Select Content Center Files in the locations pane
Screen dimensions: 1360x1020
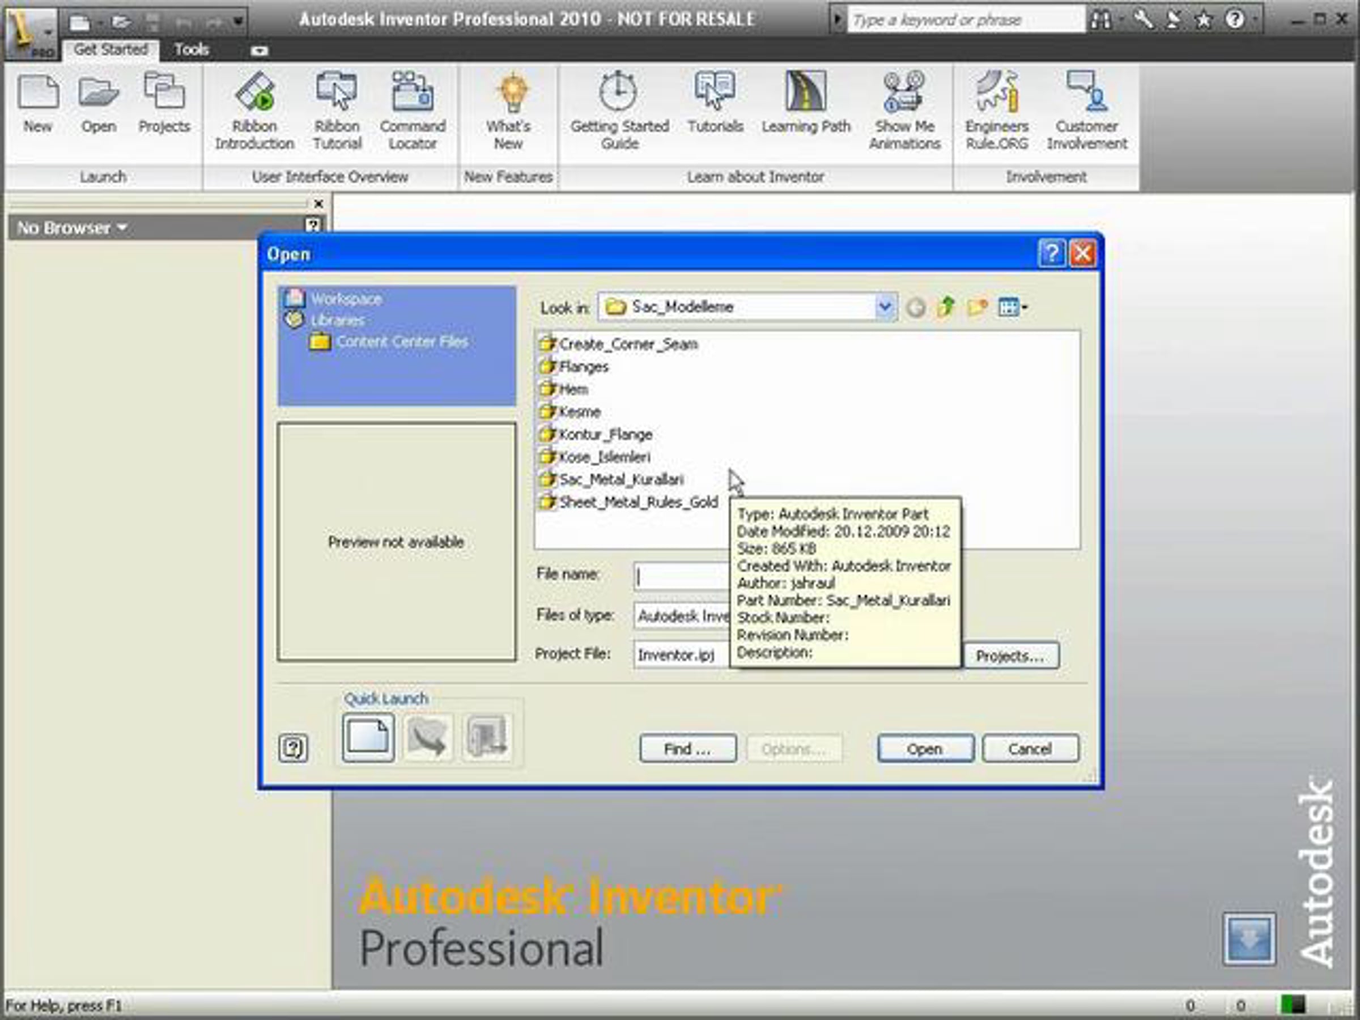point(390,342)
